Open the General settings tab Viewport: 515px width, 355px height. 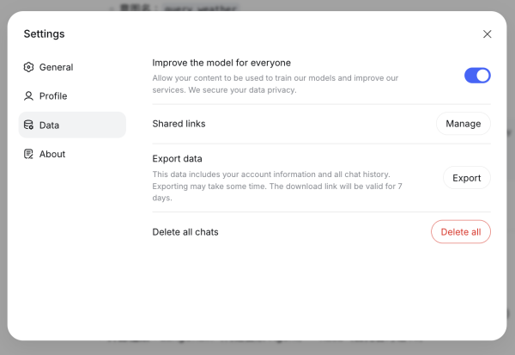click(56, 67)
